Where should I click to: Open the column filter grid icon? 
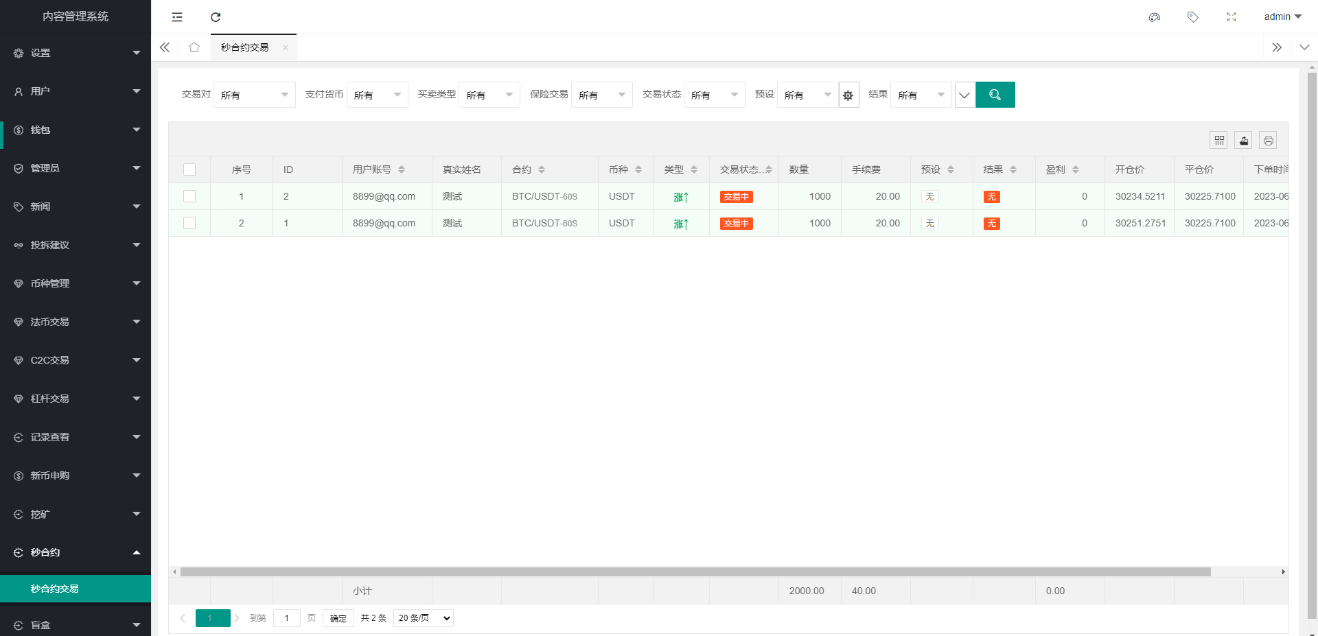[x=1219, y=141]
